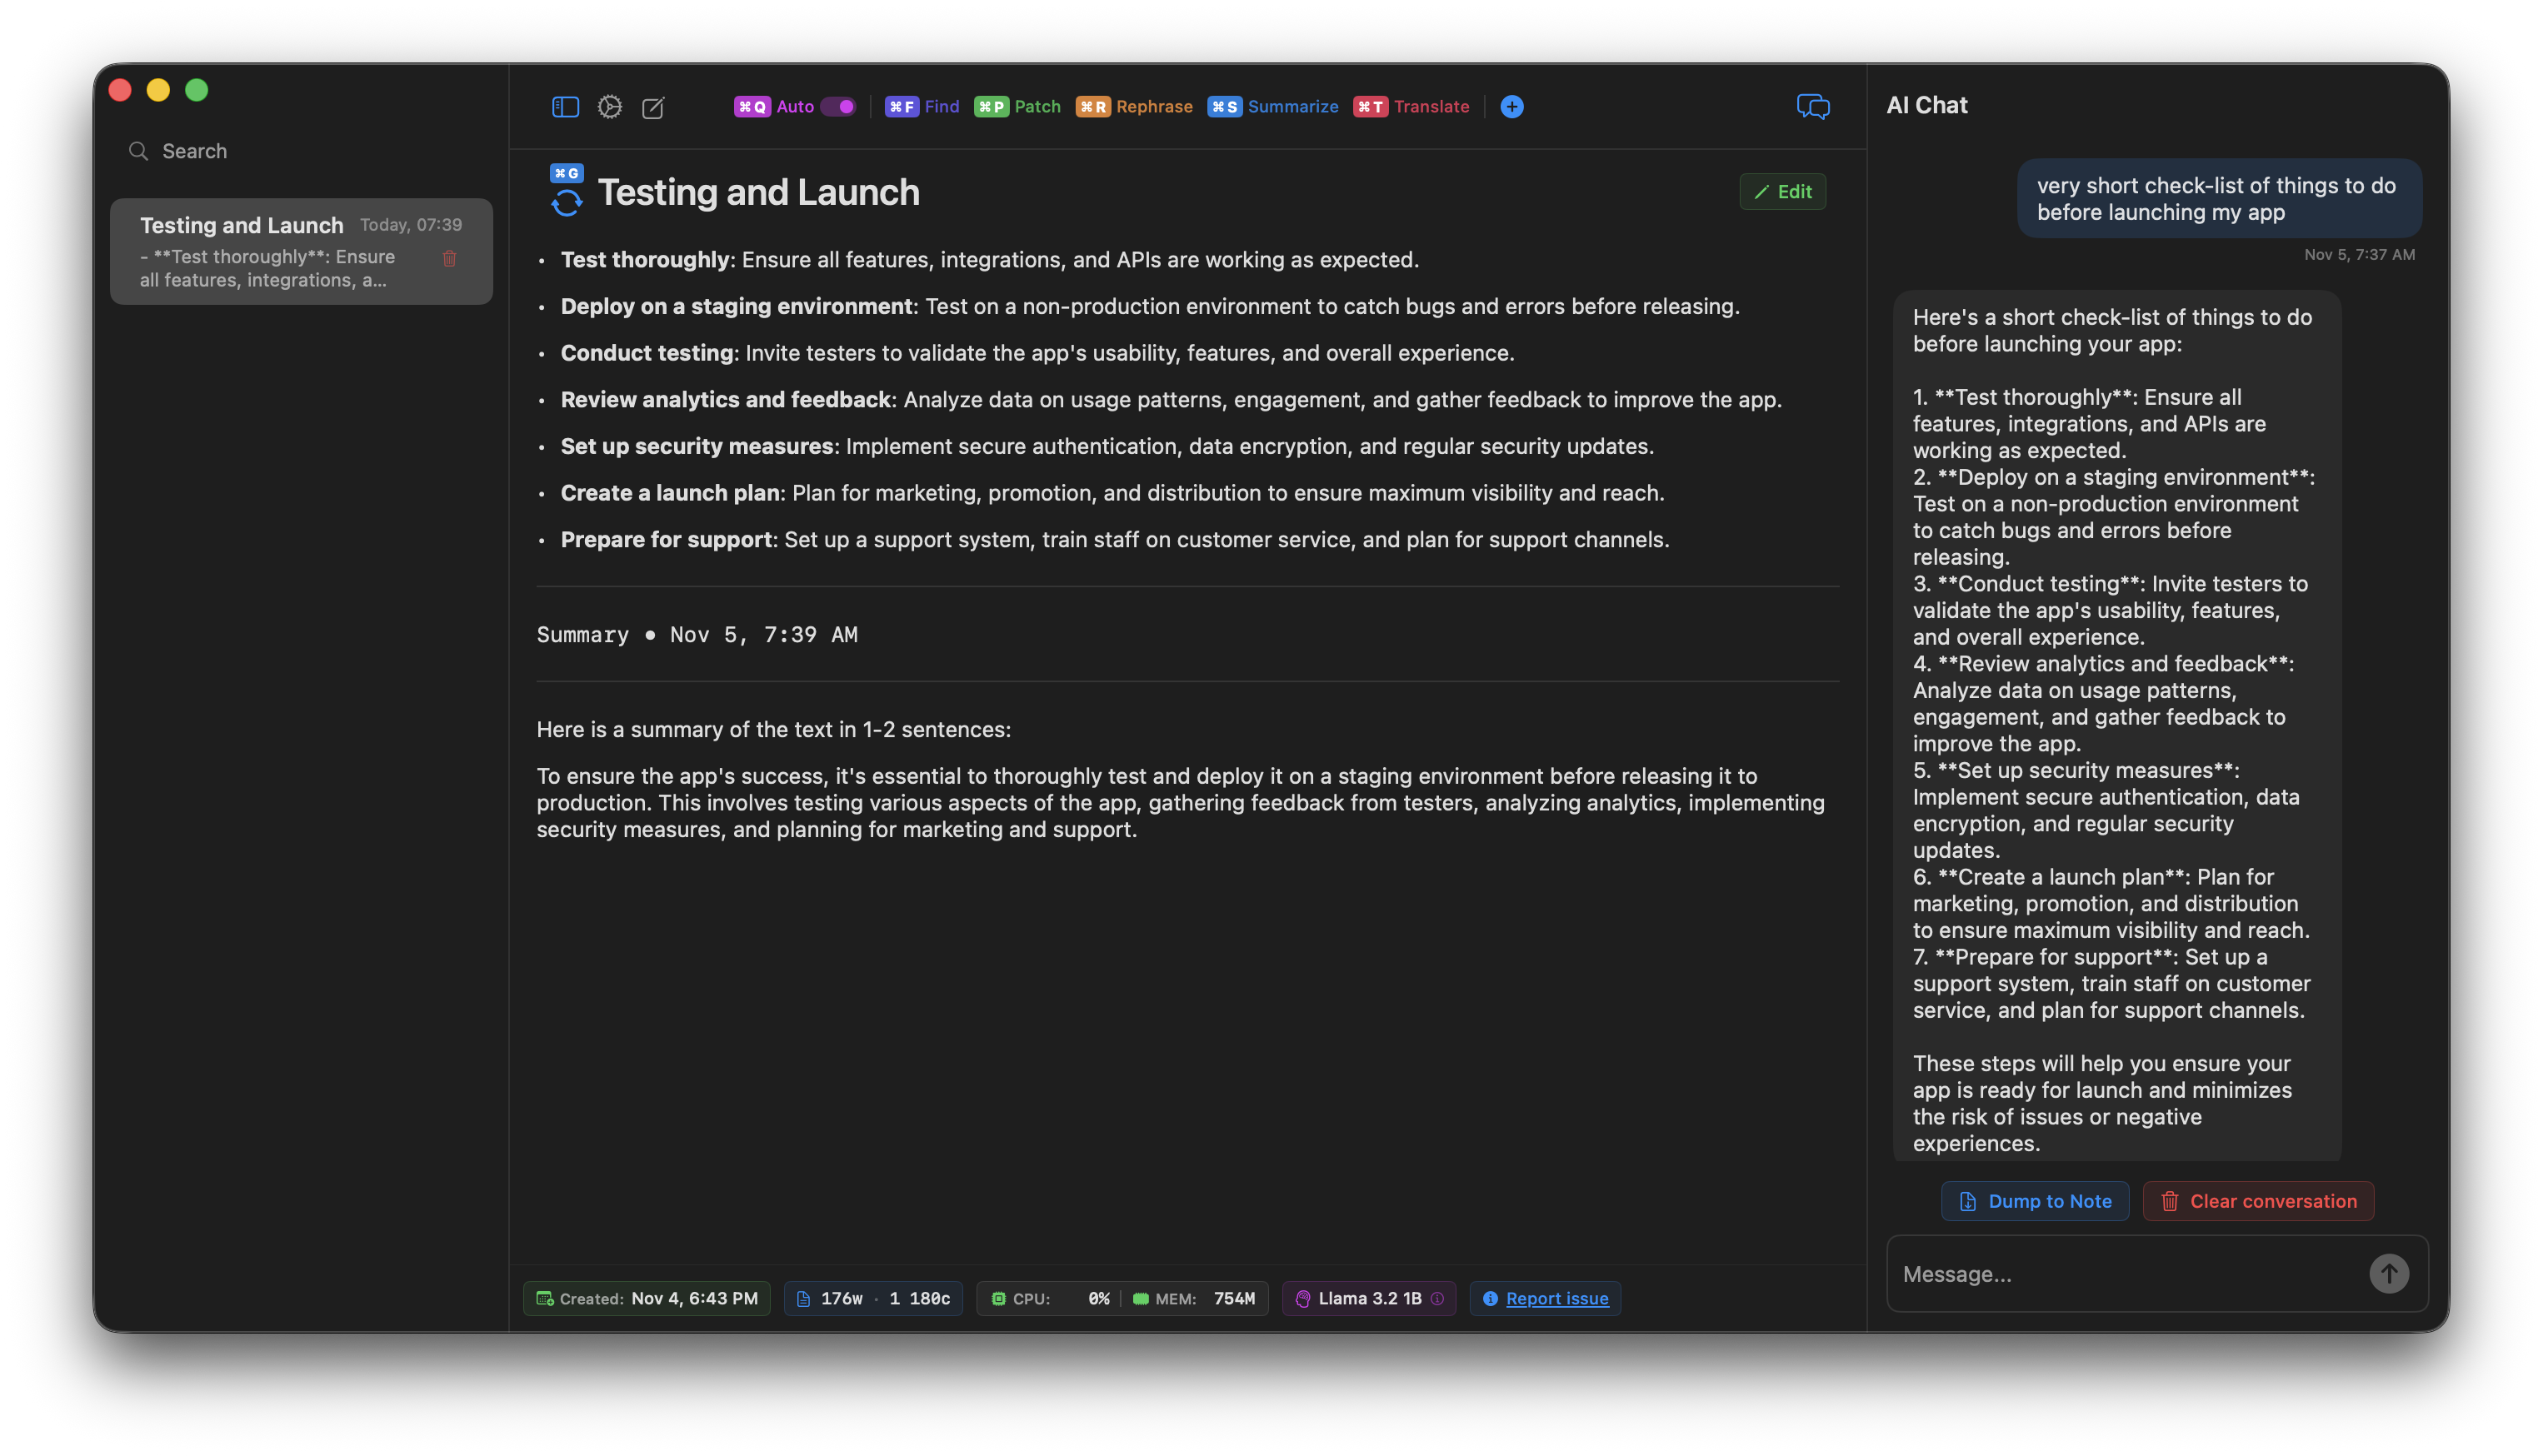Run the Rephrase command
This screenshot has height=1456, width=2543.
point(1134,106)
